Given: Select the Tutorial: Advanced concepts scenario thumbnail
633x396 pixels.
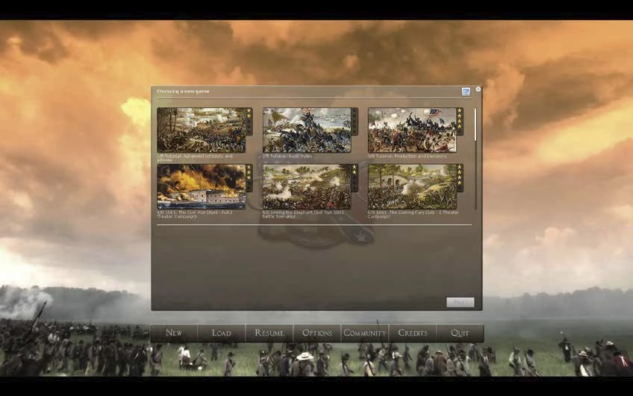Looking at the screenshot, I should [x=202, y=131].
